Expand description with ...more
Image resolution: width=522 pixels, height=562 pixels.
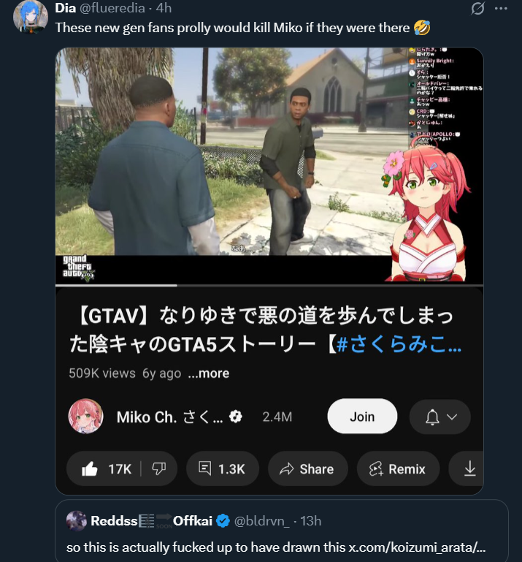point(209,373)
